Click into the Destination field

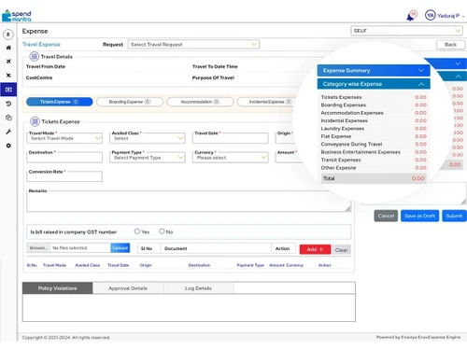pos(64,158)
